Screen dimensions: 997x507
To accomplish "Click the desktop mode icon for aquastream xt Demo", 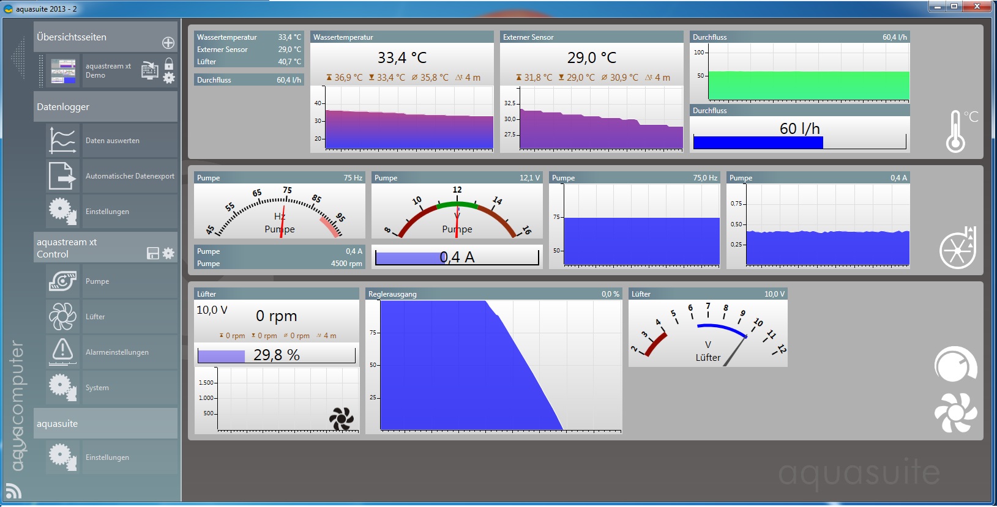I will click(x=150, y=70).
